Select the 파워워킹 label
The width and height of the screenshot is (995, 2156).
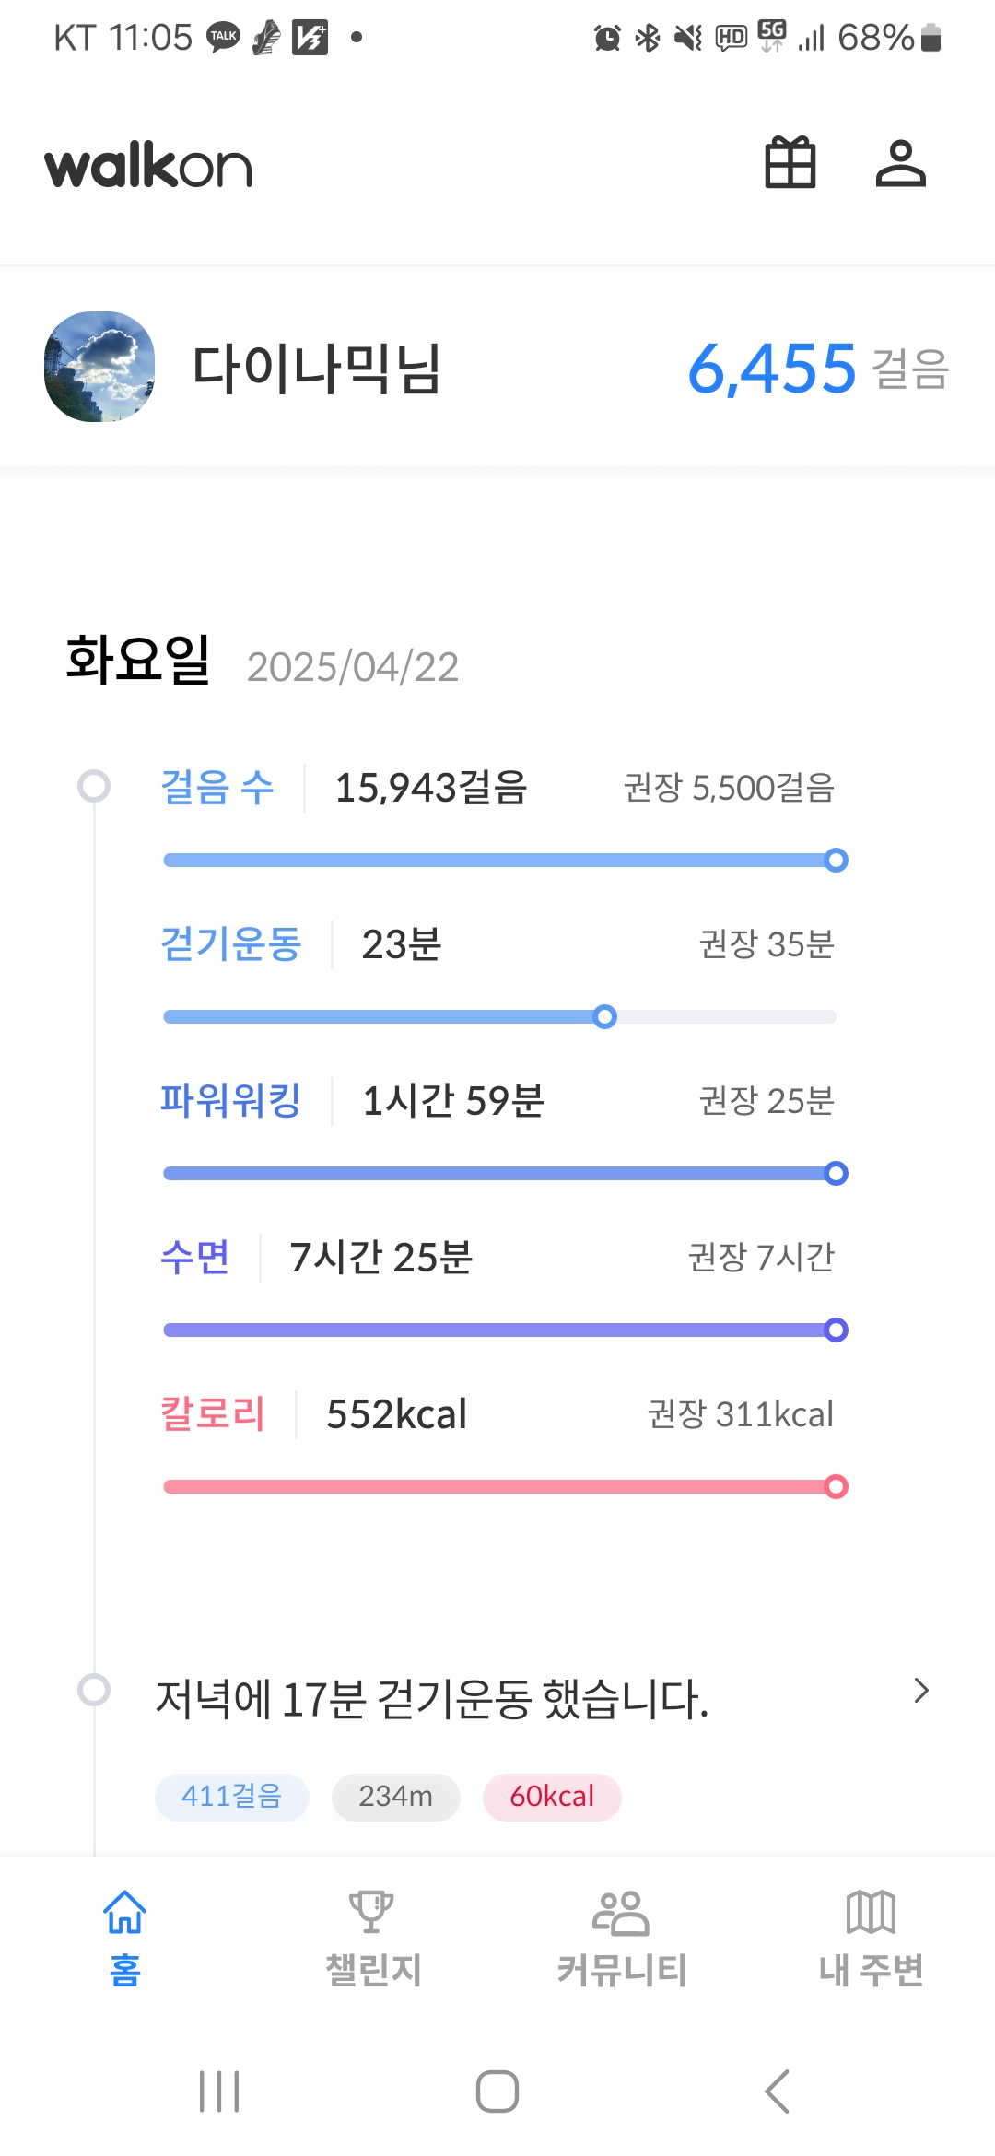[x=230, y=1100]
